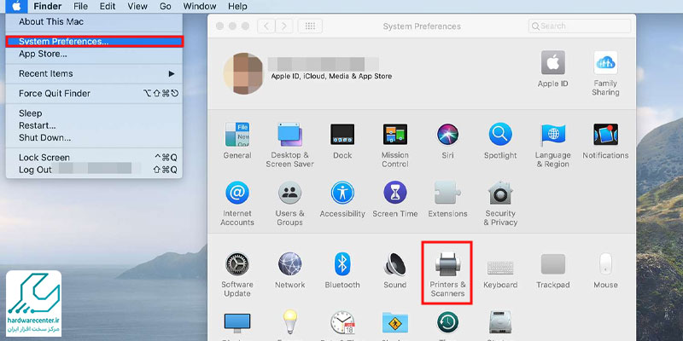This screenshot has width=683, height=341.
Task: Choose Log Out from Apple menu
Action: click(x=94, y=170)
